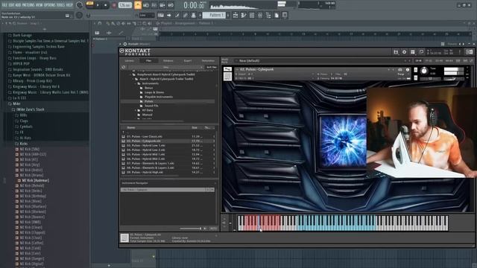477x268 pixels.
Task: Select the Playable Instruments folder
Action: [159, 97]
